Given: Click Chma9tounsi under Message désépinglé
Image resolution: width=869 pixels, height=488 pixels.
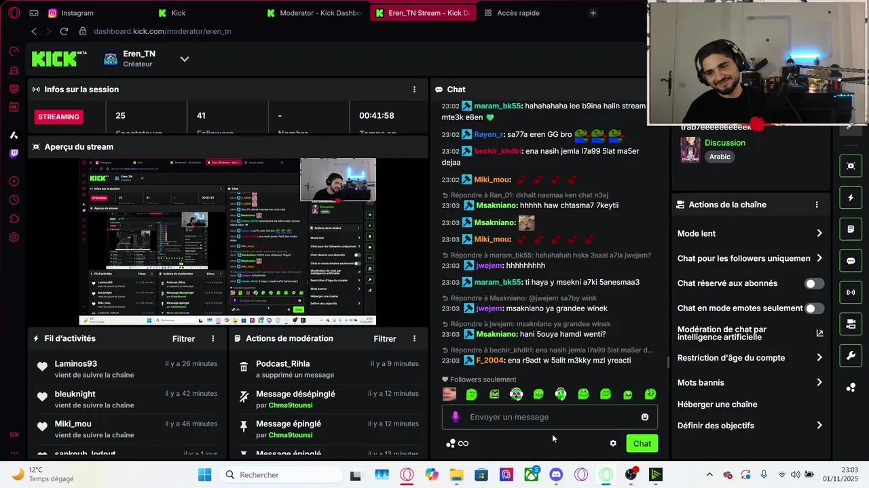Looking at the screenshot, I should click(x=291, y=405).
